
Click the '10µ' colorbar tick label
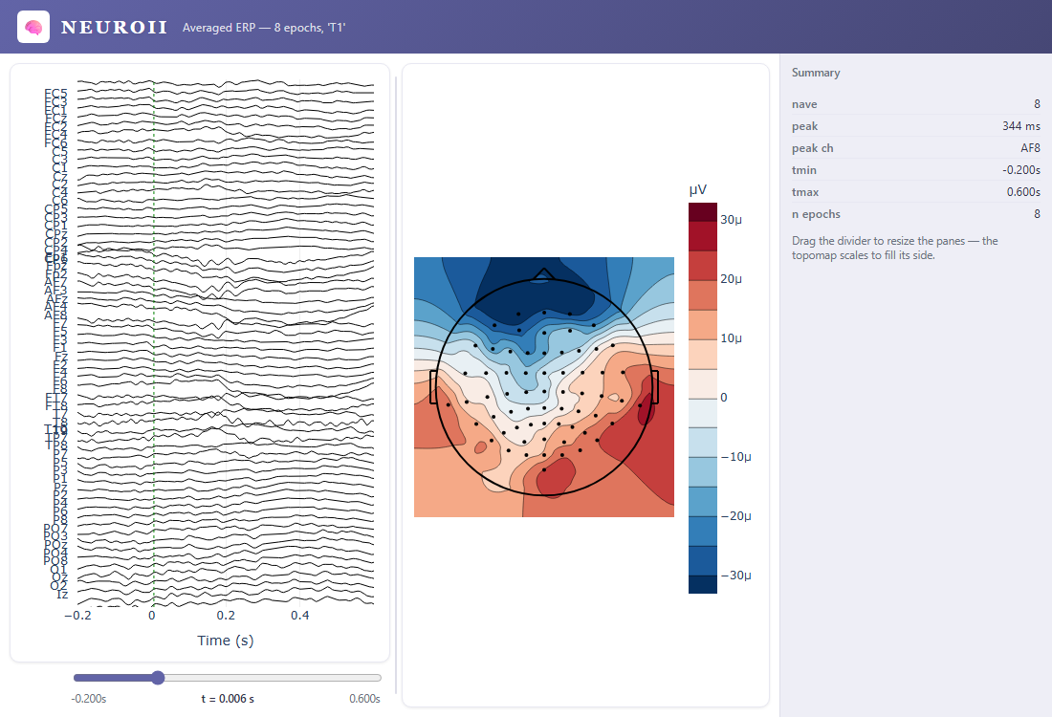coord(731,338)
